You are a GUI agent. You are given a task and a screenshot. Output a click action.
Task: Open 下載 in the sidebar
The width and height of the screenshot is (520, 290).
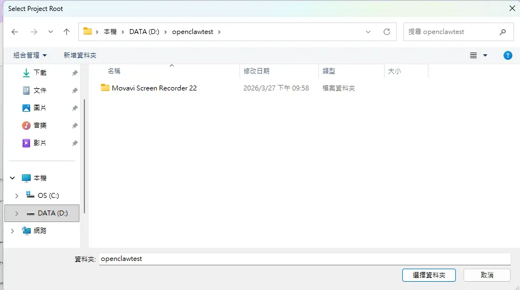pyautogui.click(x=40, y=73)
